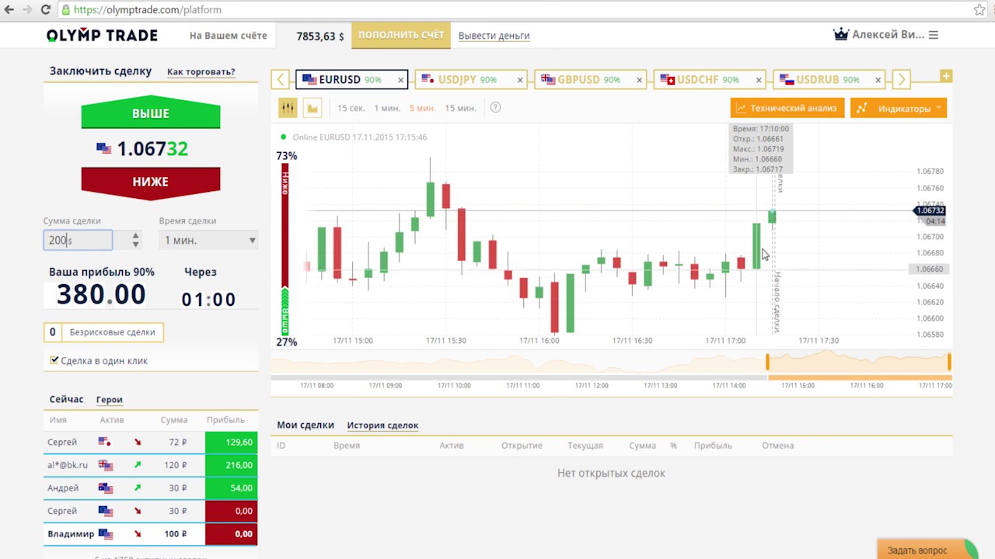Viewport: 995px width, 559px height.
Task: Select 1 мин. timeframe
Action: coord(387,108)
